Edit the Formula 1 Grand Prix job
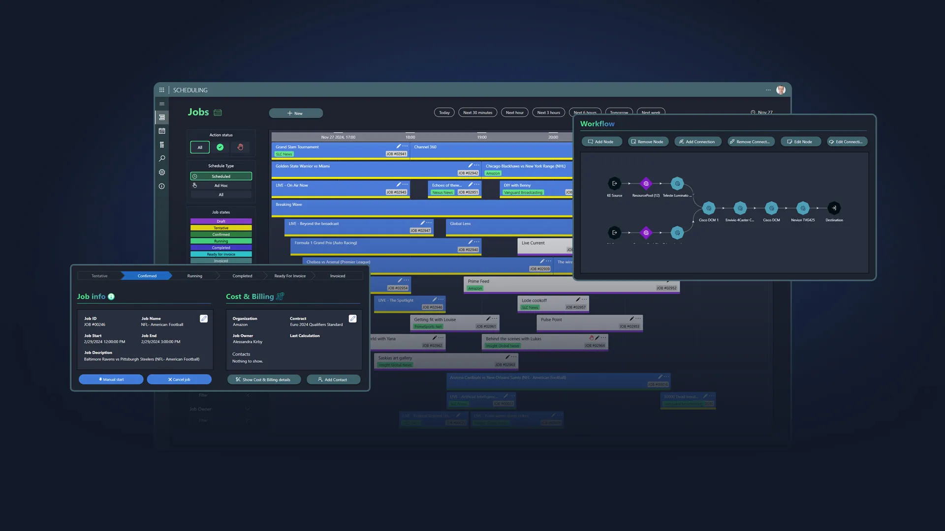Viewport: 945px width, 531px height. click(x=470, y=242)
